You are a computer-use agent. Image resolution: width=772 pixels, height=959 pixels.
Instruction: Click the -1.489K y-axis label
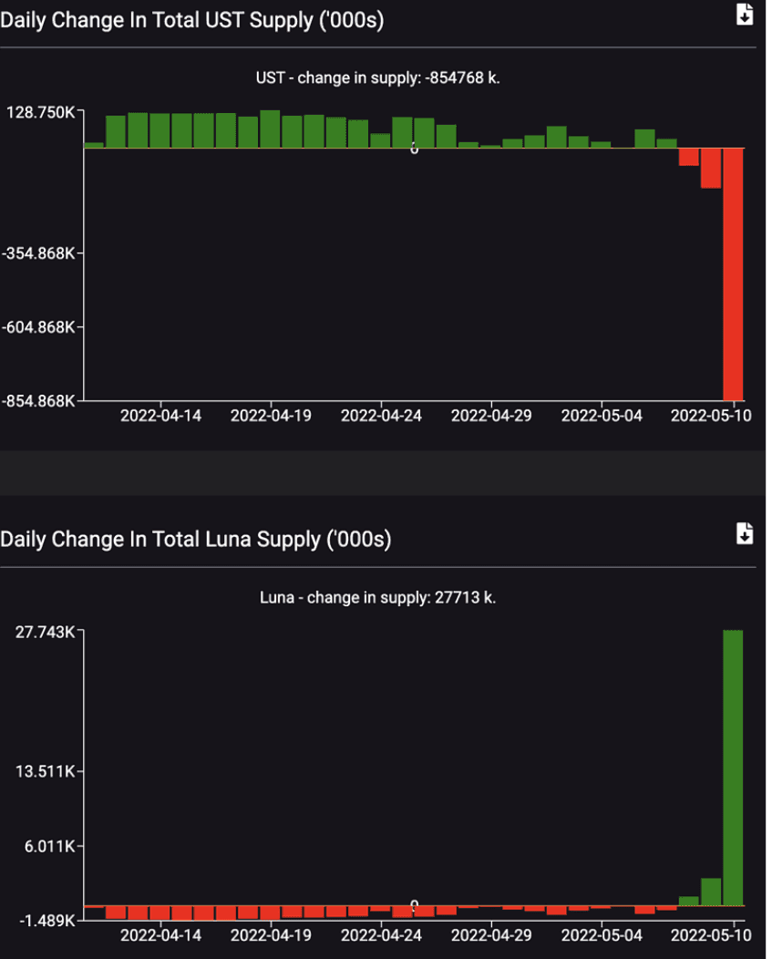point(46,921)
